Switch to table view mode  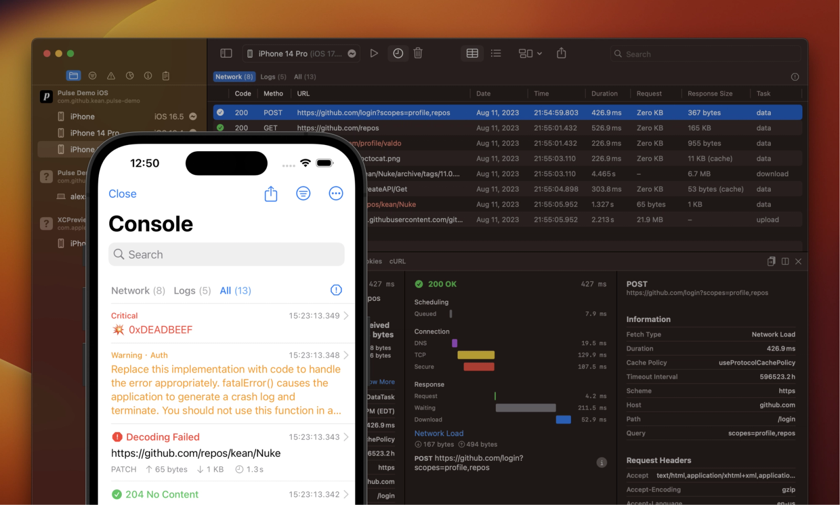point(472,53)
